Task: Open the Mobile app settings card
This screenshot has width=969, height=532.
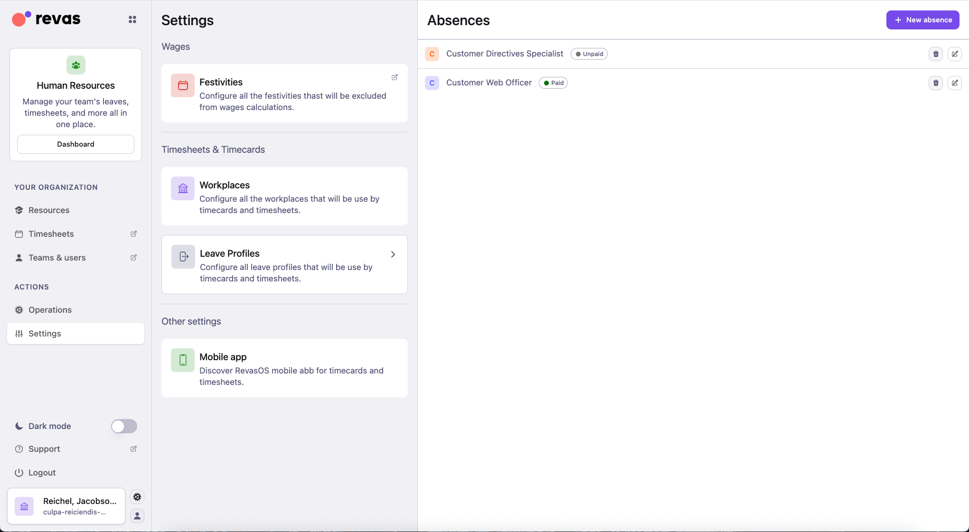Action: [284, 368]
